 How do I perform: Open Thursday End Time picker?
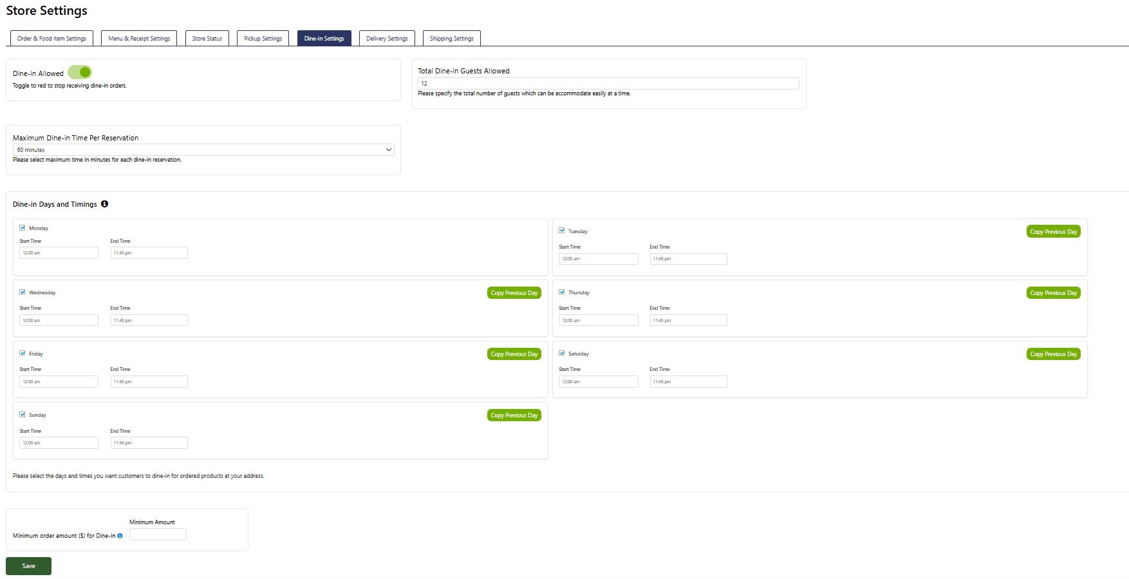[688, 320]
